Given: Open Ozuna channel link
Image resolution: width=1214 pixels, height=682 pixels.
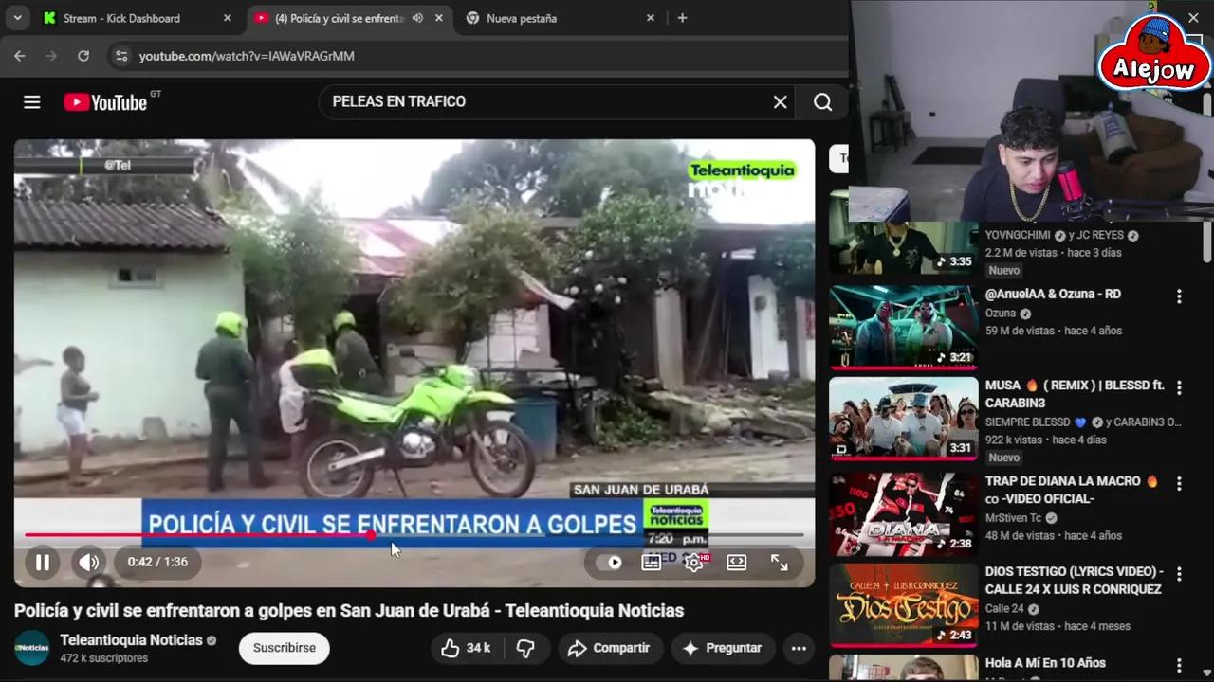Looking at the screenshot, I should 1000,314.
